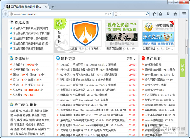Click the [行业软件] category tag
The width and height of the screenshot is (190, 138).
click(x=66, y=70)
